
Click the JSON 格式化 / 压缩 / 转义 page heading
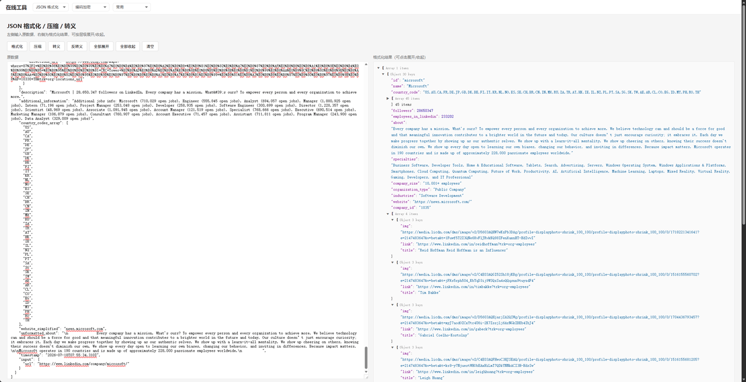tap(41, 26)
